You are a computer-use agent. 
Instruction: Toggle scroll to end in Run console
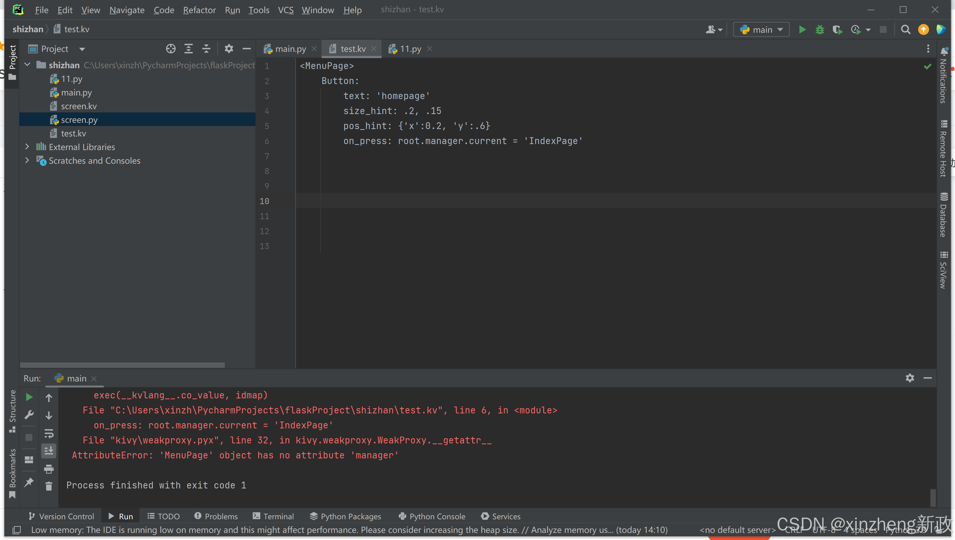tap(49, 451)
